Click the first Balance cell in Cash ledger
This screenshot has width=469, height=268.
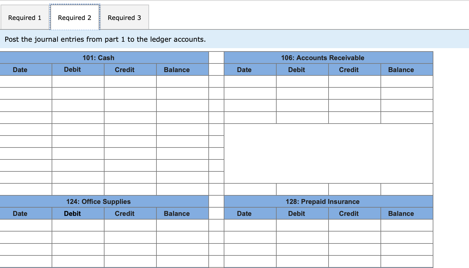point(182,81)
